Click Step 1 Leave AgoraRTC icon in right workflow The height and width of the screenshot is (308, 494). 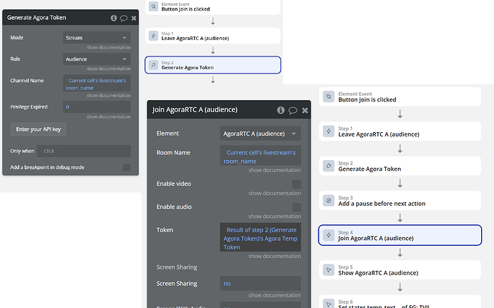coord(329,131)
